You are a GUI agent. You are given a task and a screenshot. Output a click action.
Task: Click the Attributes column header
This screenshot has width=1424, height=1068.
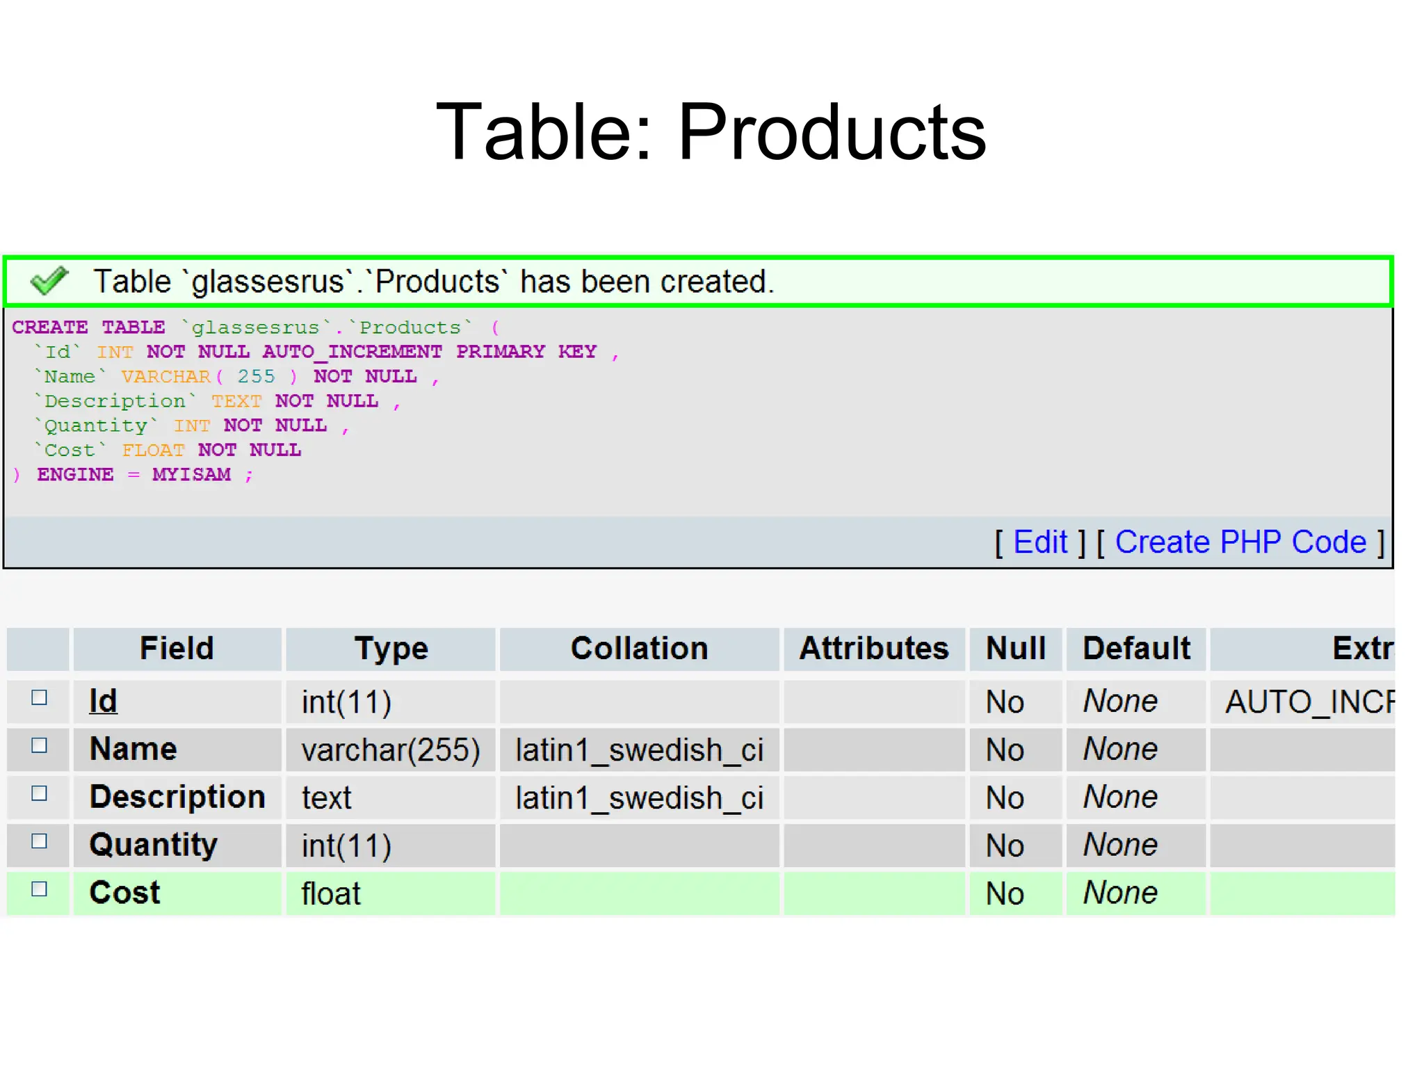coord(874,649)
